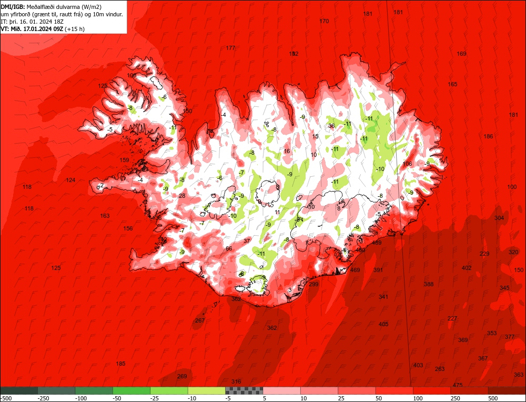Click the map value '353'
This screenshot has width=526, height=402.
(492, 333)
